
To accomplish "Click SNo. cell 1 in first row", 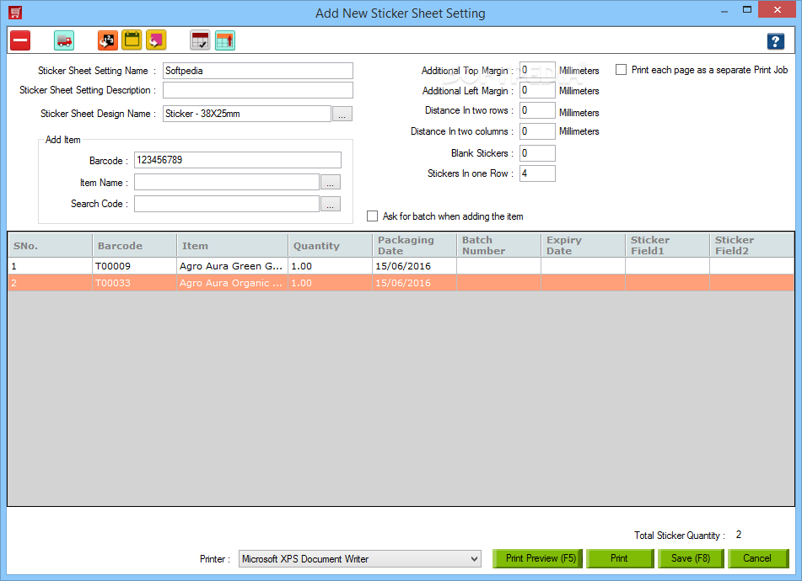I will [50, 266].
